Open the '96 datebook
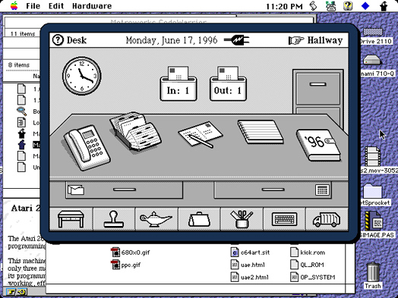The width and height of the screenshot is (398, 298). point(319,145)
